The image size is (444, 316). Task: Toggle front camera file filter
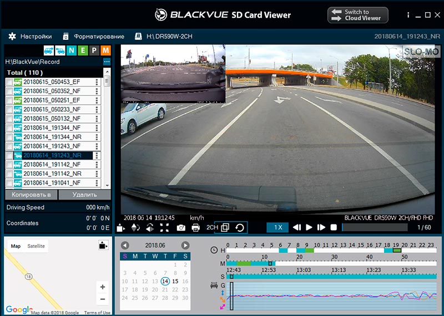coord(49,50)
